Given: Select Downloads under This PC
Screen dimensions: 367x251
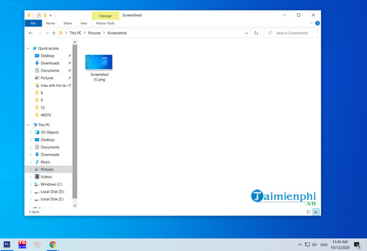Looking at the screenshot, I should (50, 155).
